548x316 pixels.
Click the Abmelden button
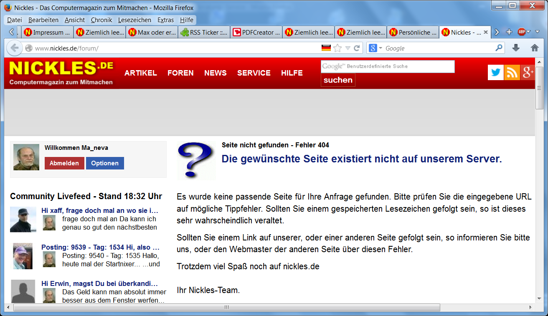(x=64, y=163)
